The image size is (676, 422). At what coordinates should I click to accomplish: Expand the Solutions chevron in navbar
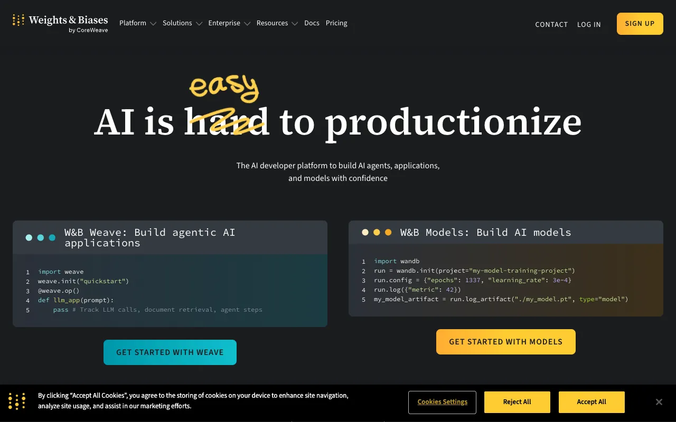click(199, 24)
